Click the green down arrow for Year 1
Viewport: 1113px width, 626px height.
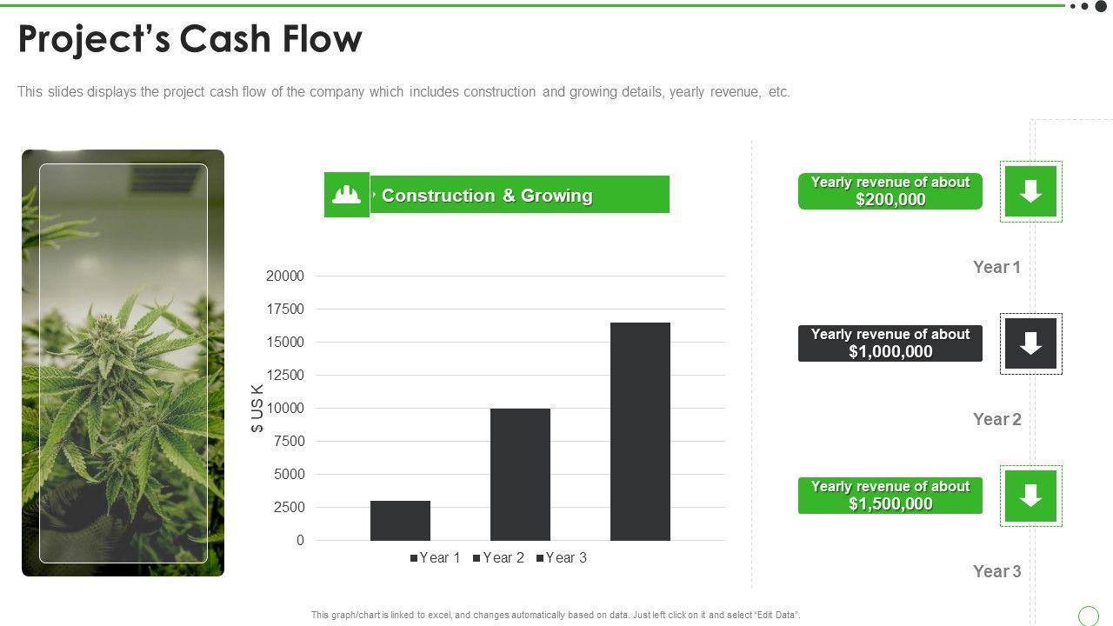(1030, 191)
